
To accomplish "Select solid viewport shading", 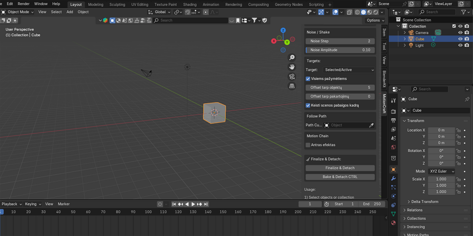I will (363, 12).
